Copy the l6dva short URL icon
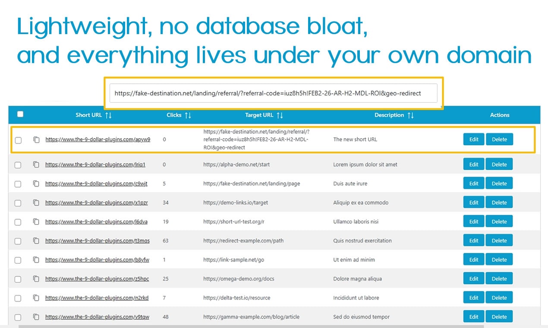This screenshot has height=328, width=548. pyautogui.click(x=36, y=222)
